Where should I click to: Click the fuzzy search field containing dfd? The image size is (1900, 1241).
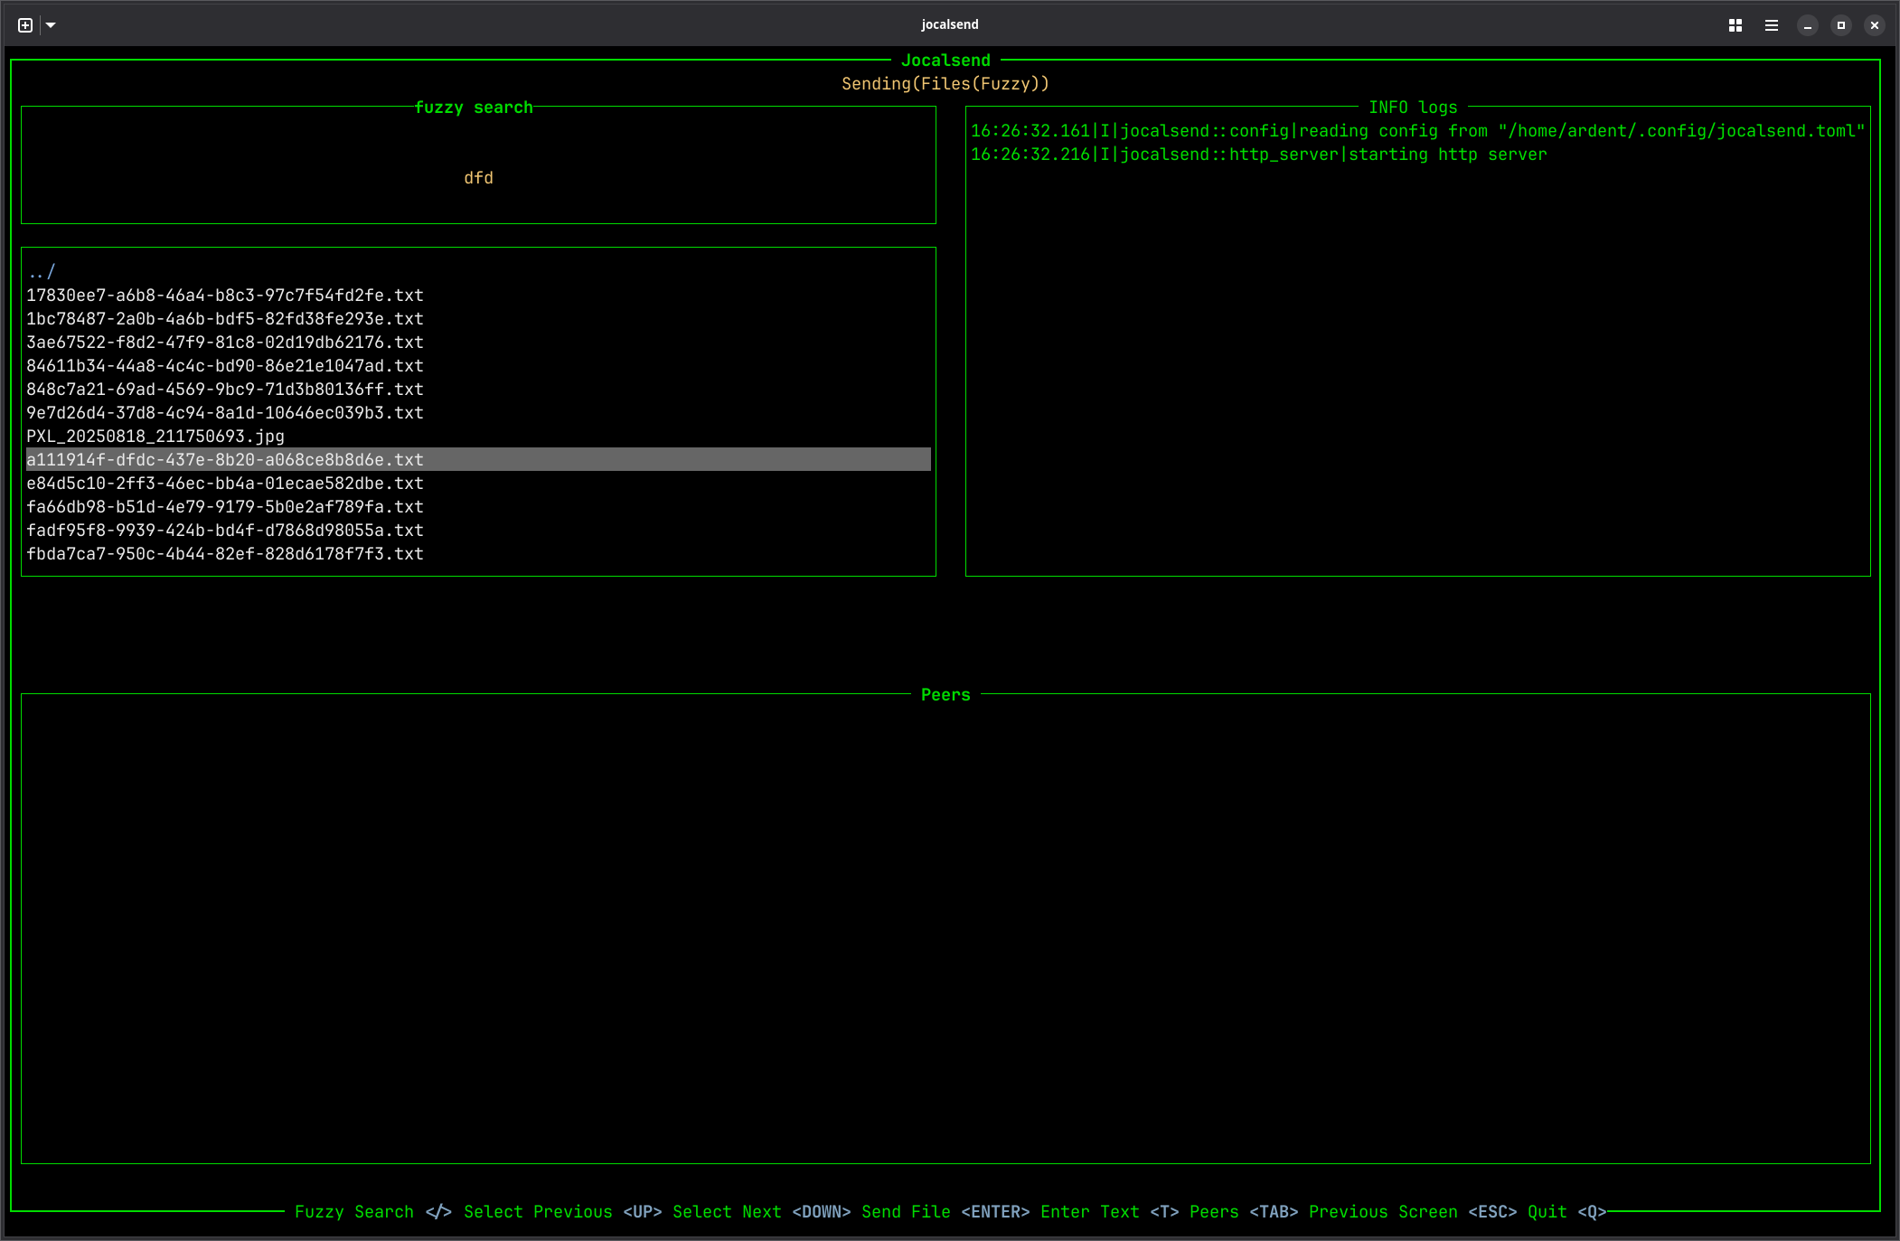478,178
